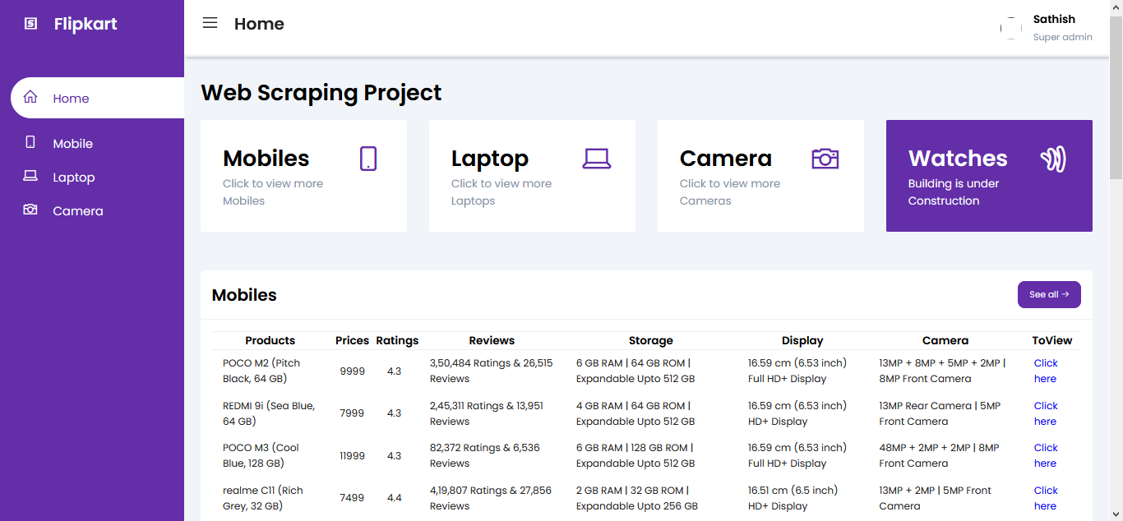The image size is (1123, 521).
Task: Click the laptop icon on Laptop card
Action: click(x=596, y=159)
